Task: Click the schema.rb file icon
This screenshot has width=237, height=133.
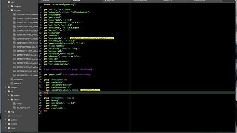Action: coord(11,79)
